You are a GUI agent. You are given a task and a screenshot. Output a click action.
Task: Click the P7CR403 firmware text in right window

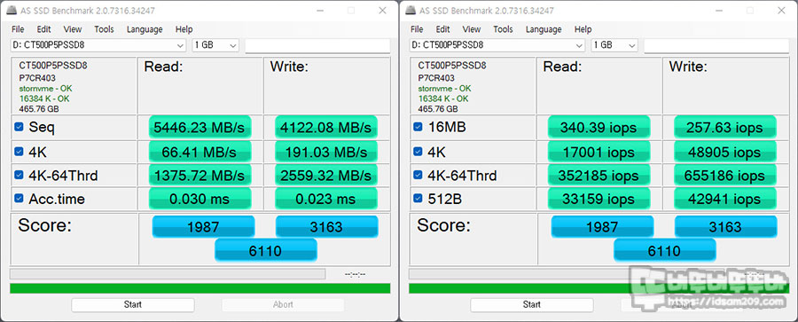[436, 78]
